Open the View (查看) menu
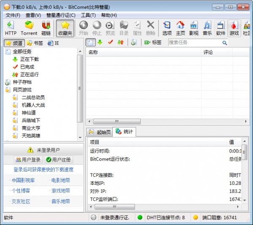The image size is (253, 225). [33, 15]
